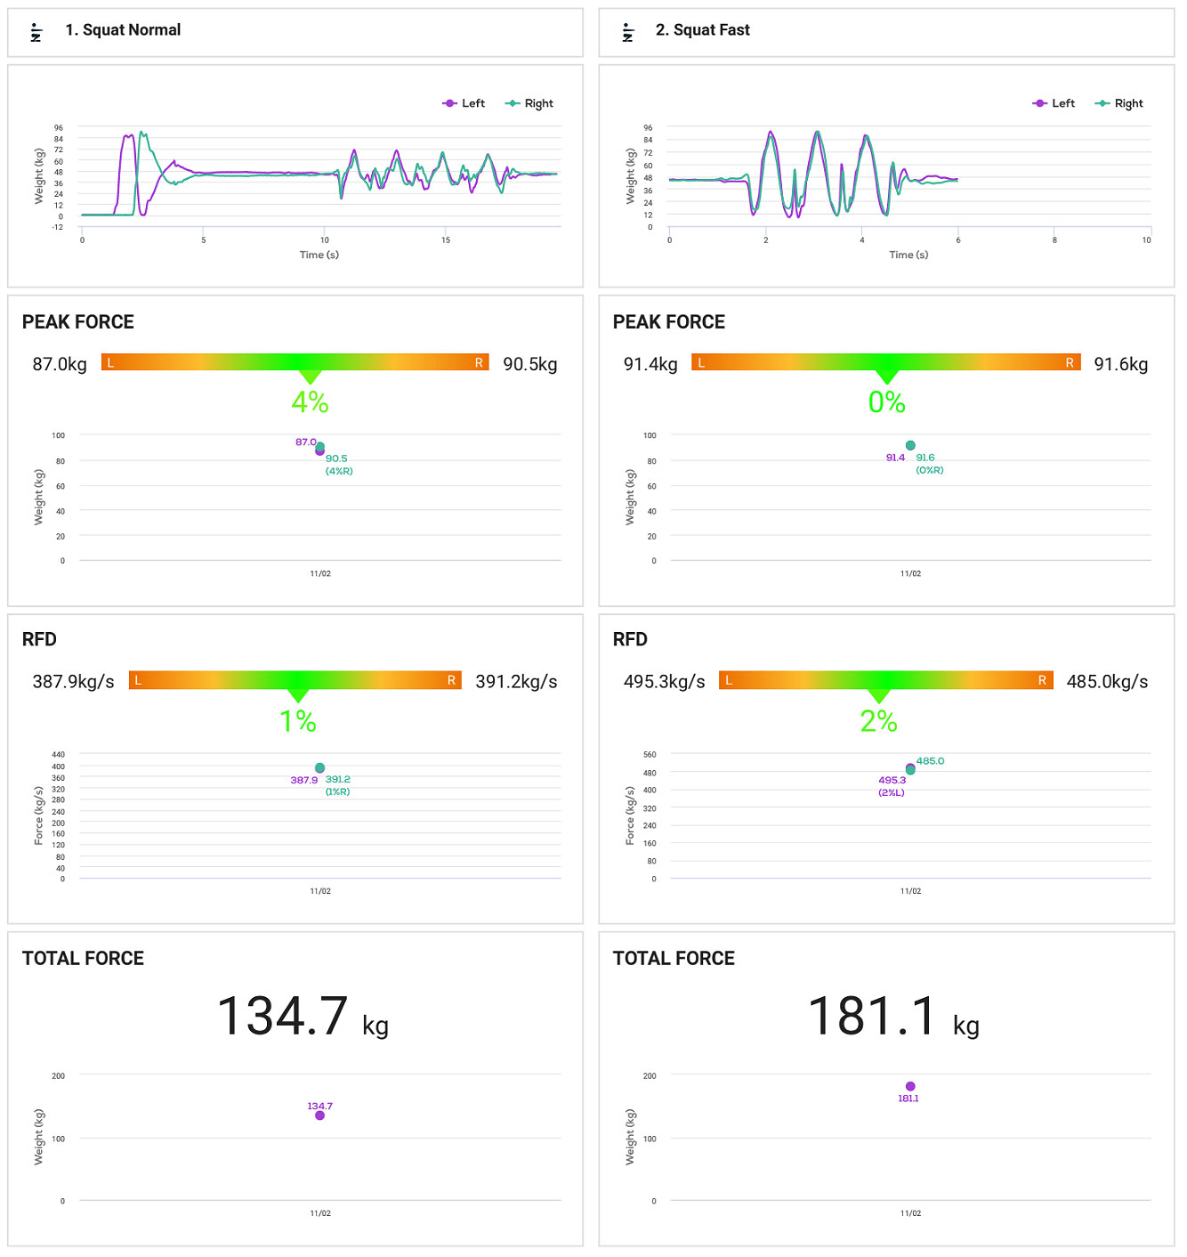Click the 91.6kg right peak force value
Screen dimensions: 1187x1257
tap(1121, 364)
